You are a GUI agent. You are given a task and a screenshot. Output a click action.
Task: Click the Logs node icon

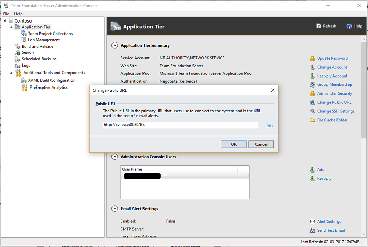17,66
